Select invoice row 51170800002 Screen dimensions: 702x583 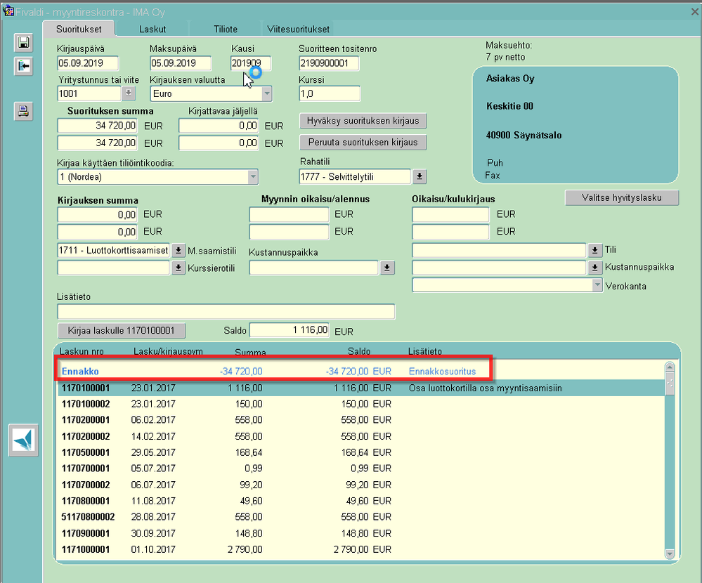[361, 517]
